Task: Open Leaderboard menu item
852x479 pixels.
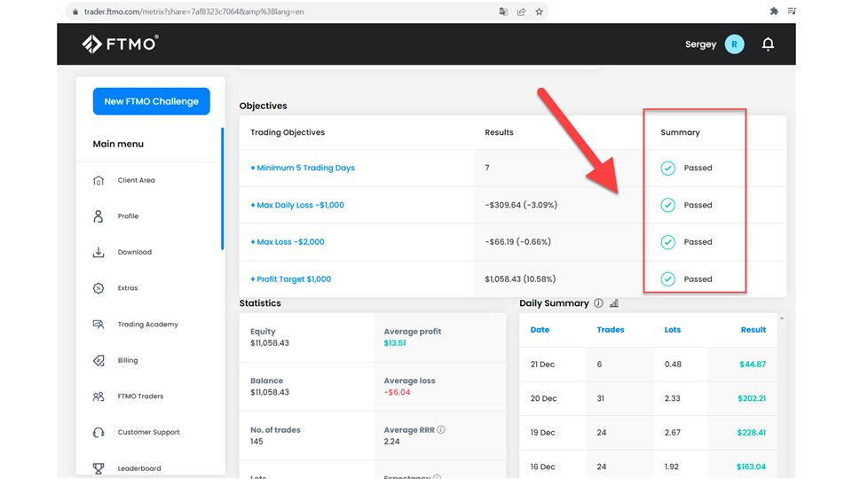Action: coord(139,468)
